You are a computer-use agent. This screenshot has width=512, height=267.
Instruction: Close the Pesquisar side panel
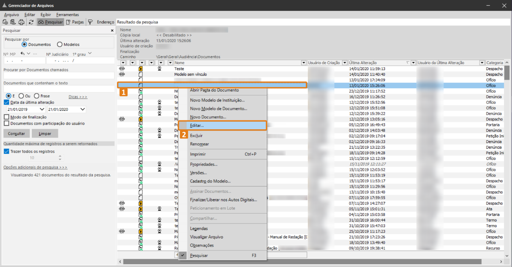(x=112, y=31)
